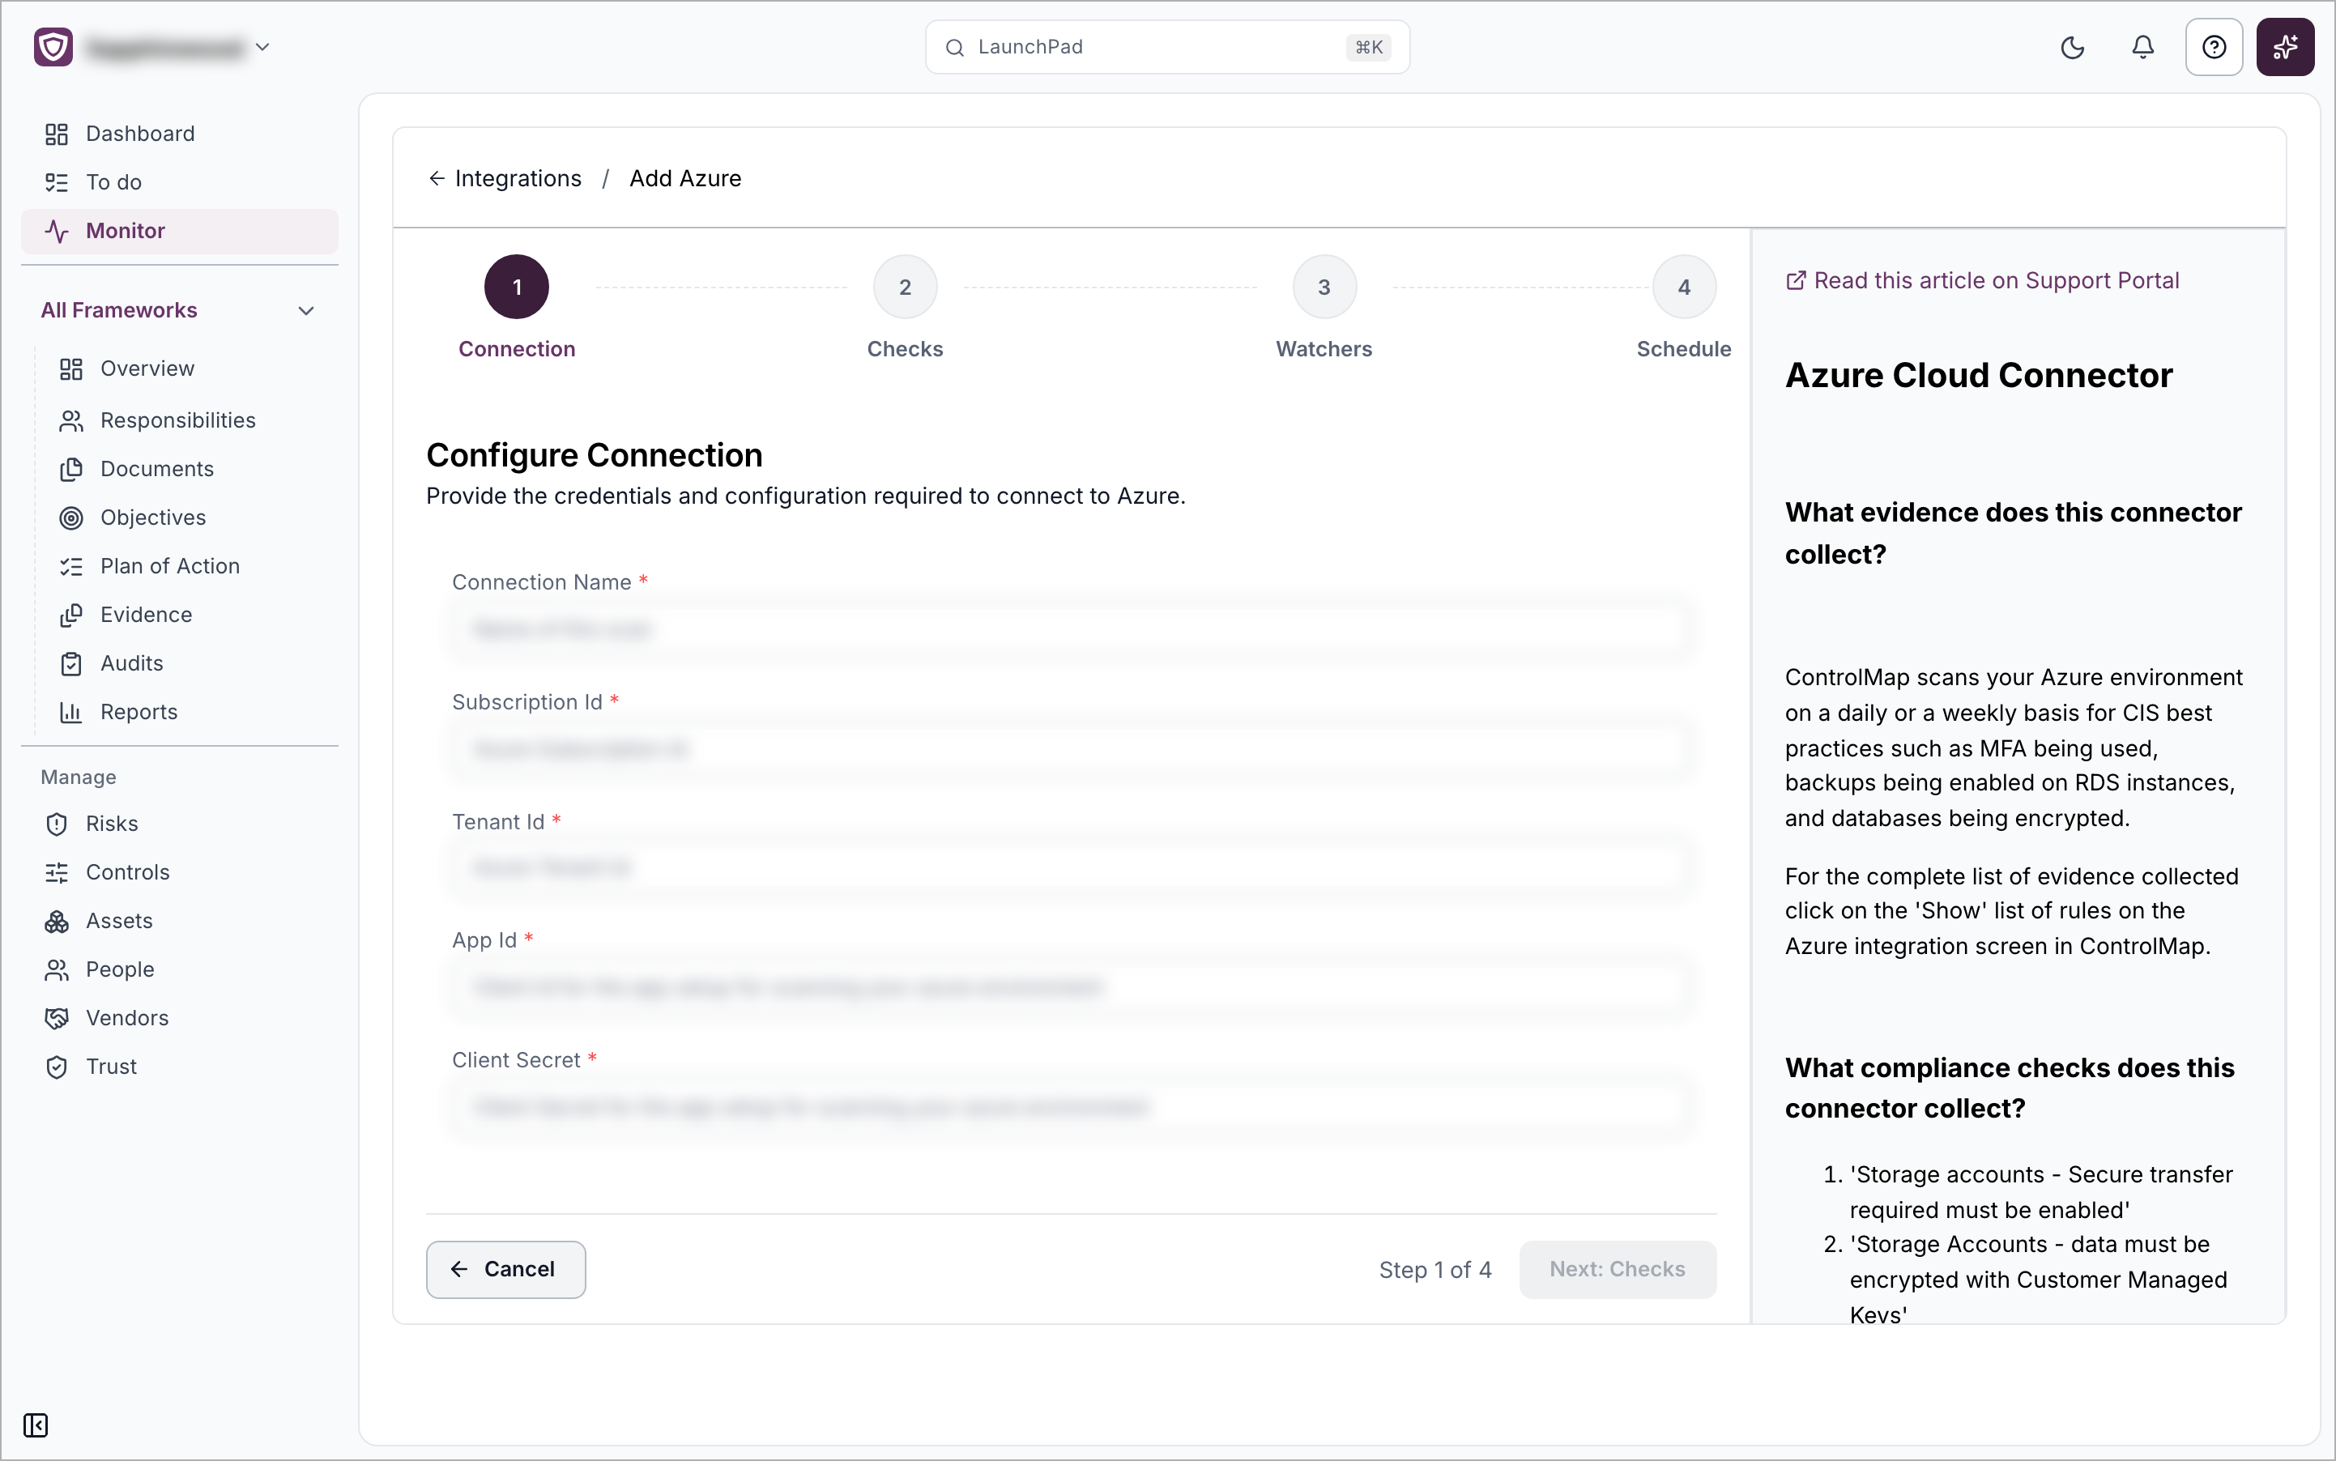The width and height of the screenshot is (2336, 1461).
Task: Open the Reports bar chart icon
Action: pyautogui.click(x=70, y=712)
